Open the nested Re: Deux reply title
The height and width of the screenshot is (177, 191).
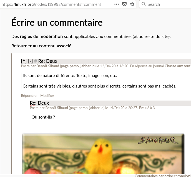click(x=39, y=103)
